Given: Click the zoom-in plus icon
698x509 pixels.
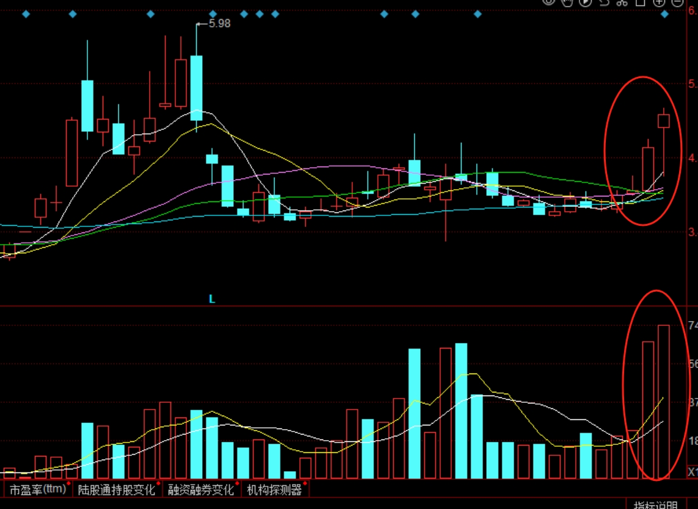Looking at the screenshot, I should (659, 2).
